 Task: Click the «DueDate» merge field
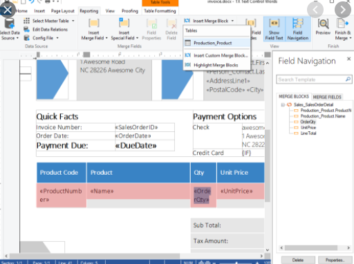tap(136, 146)
